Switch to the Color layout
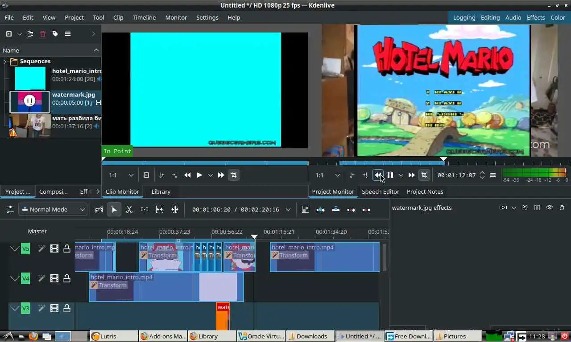The width and height of the screenshot is (571, 342). click(558, 17)
